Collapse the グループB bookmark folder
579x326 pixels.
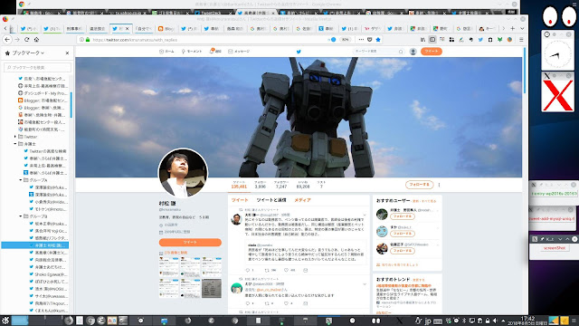pyautogui.click(x=21, y=216)
